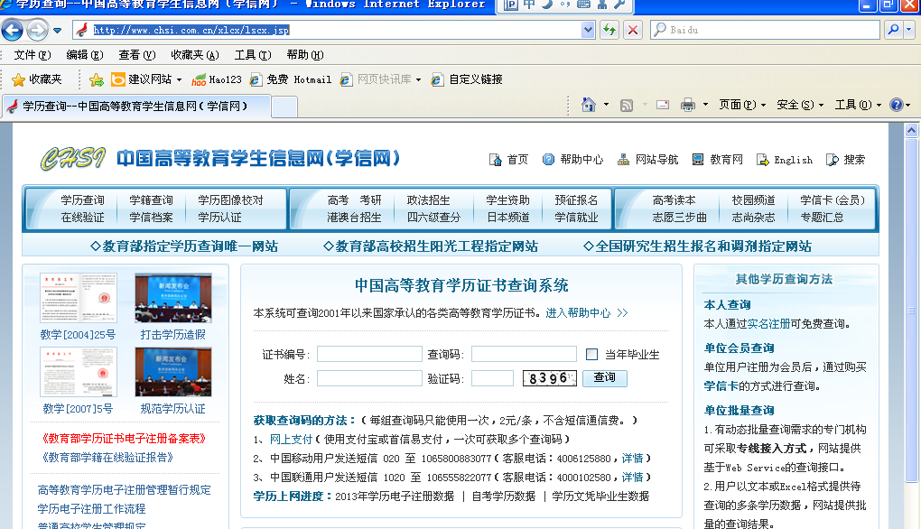Click Add to Favorites bar icon

97,79
